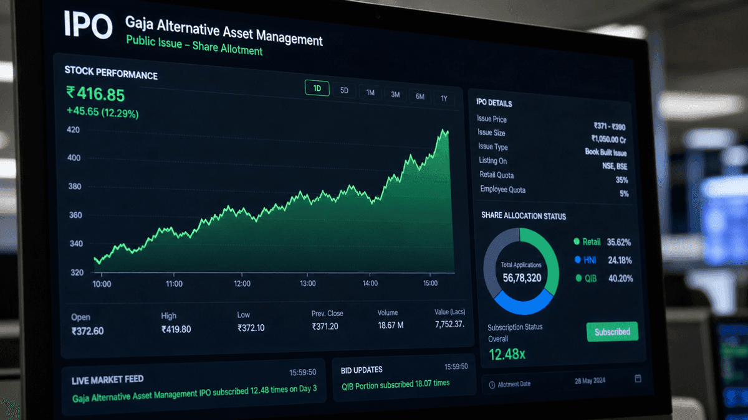Click the Book Built Issue value

point(605,152)
